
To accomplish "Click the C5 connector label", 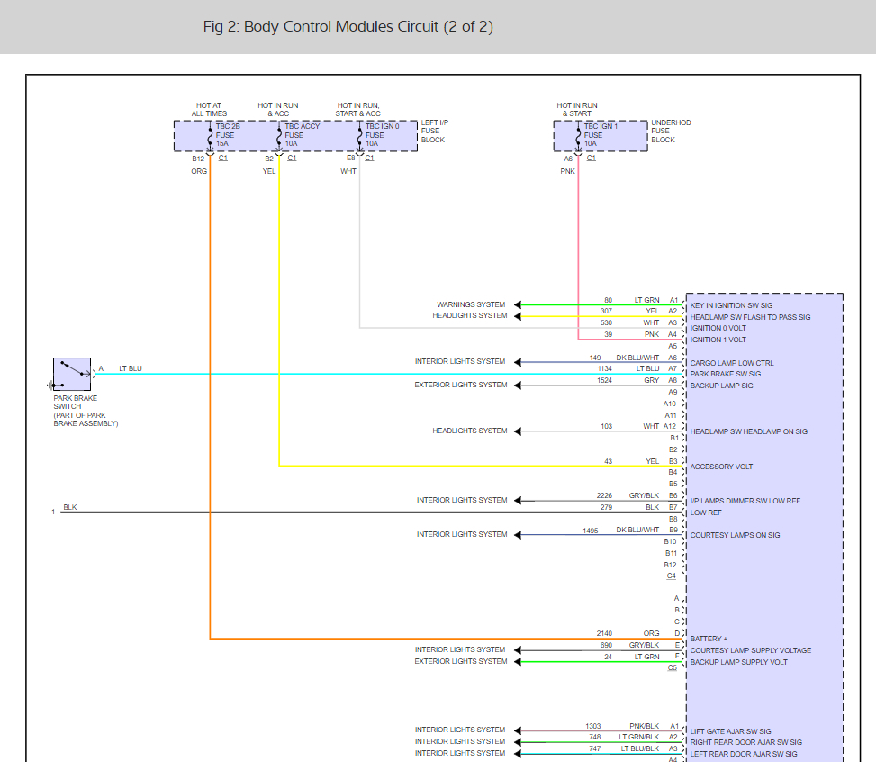I will coord(673,667).
